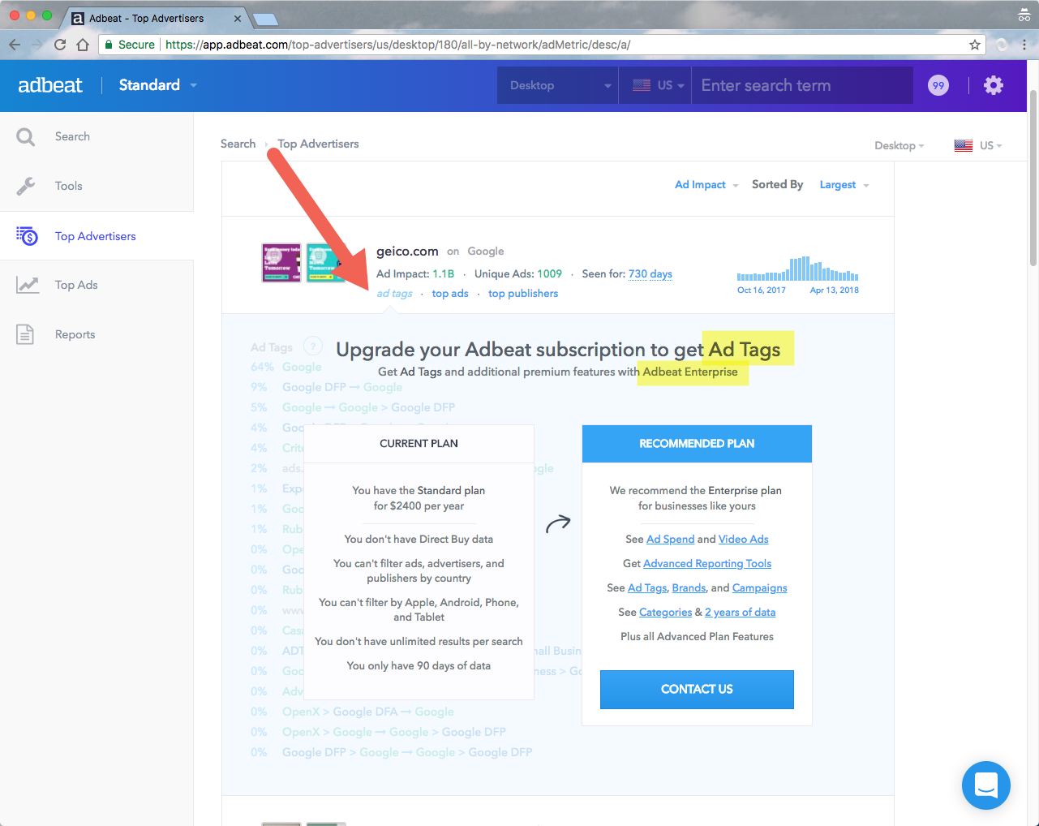
Task: Select Reports in the sidebar
Action: (75, 334)
